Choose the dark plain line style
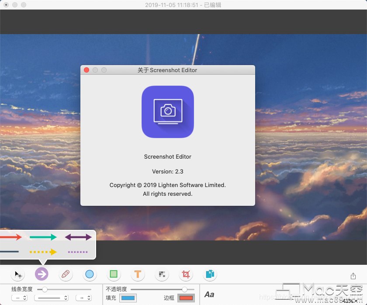Screen dimensions: 367x305 [9, 252]
